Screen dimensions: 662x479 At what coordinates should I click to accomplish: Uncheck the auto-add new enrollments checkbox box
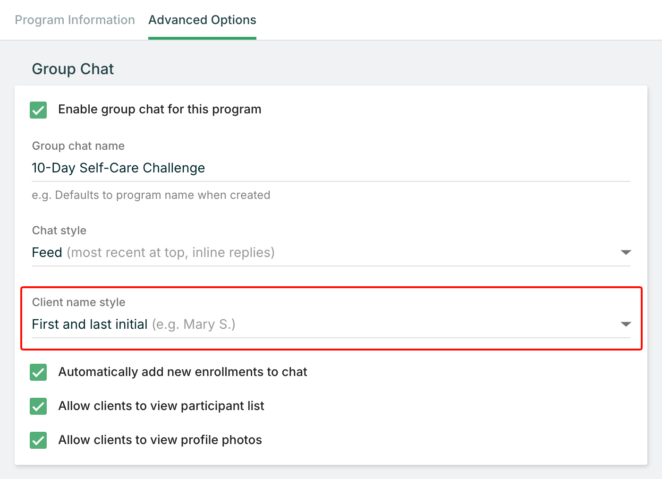coord(38,372)
